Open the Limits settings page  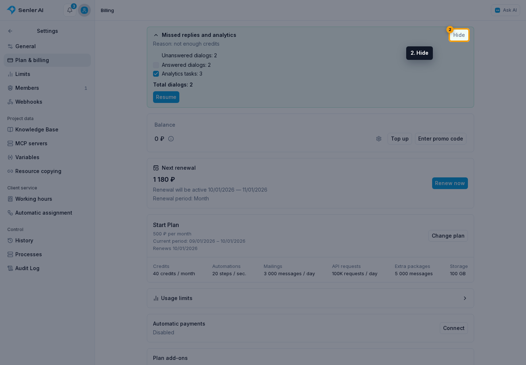pyautogui.click(x=47, y=74)
